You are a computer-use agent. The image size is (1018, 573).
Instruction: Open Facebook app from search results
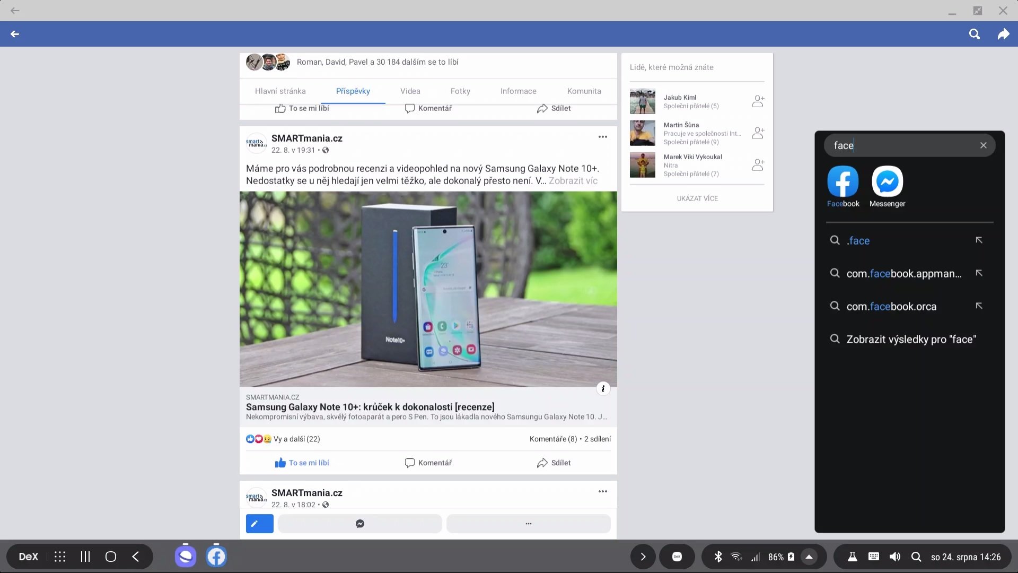843,187
